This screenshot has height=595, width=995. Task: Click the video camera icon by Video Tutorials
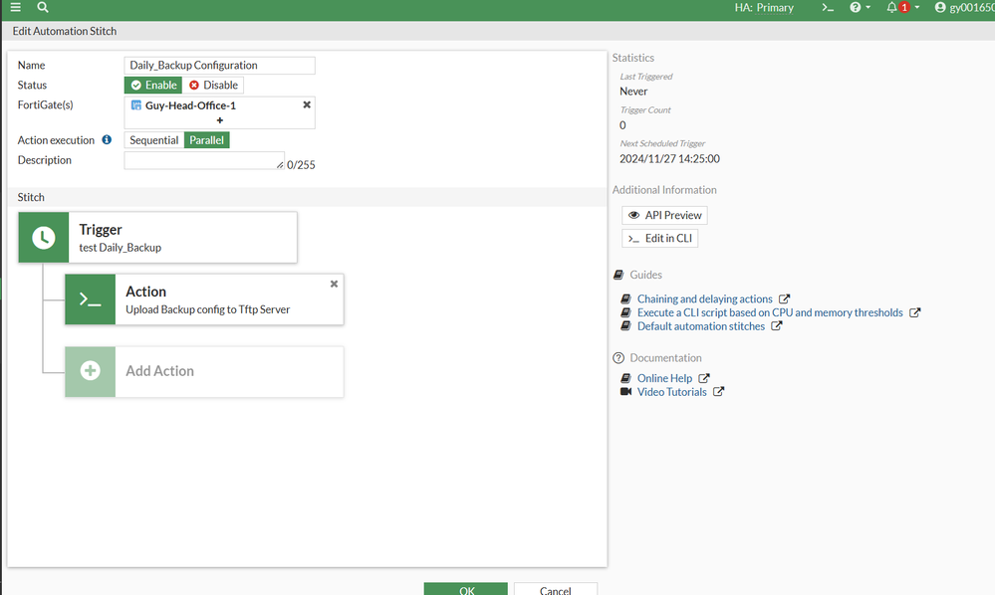pyautogui.click(x=625, y=392)
